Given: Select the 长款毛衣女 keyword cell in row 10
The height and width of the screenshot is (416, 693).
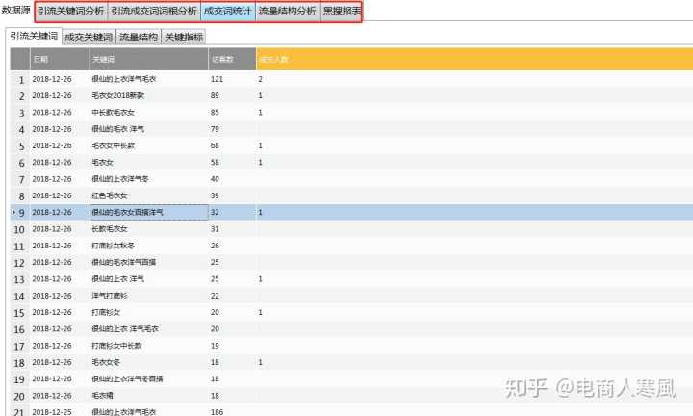Looking at the screenshot, I should [110, 228].
